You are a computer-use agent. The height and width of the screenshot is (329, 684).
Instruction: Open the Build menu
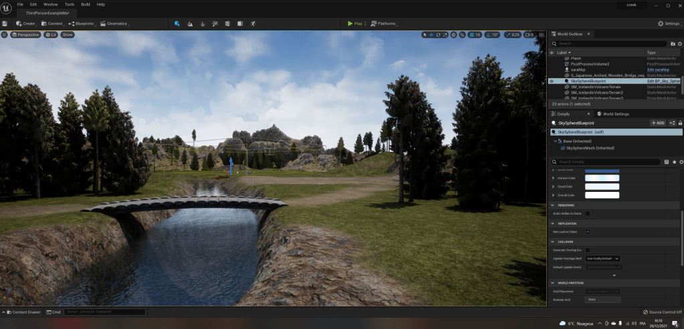point(86,4)
